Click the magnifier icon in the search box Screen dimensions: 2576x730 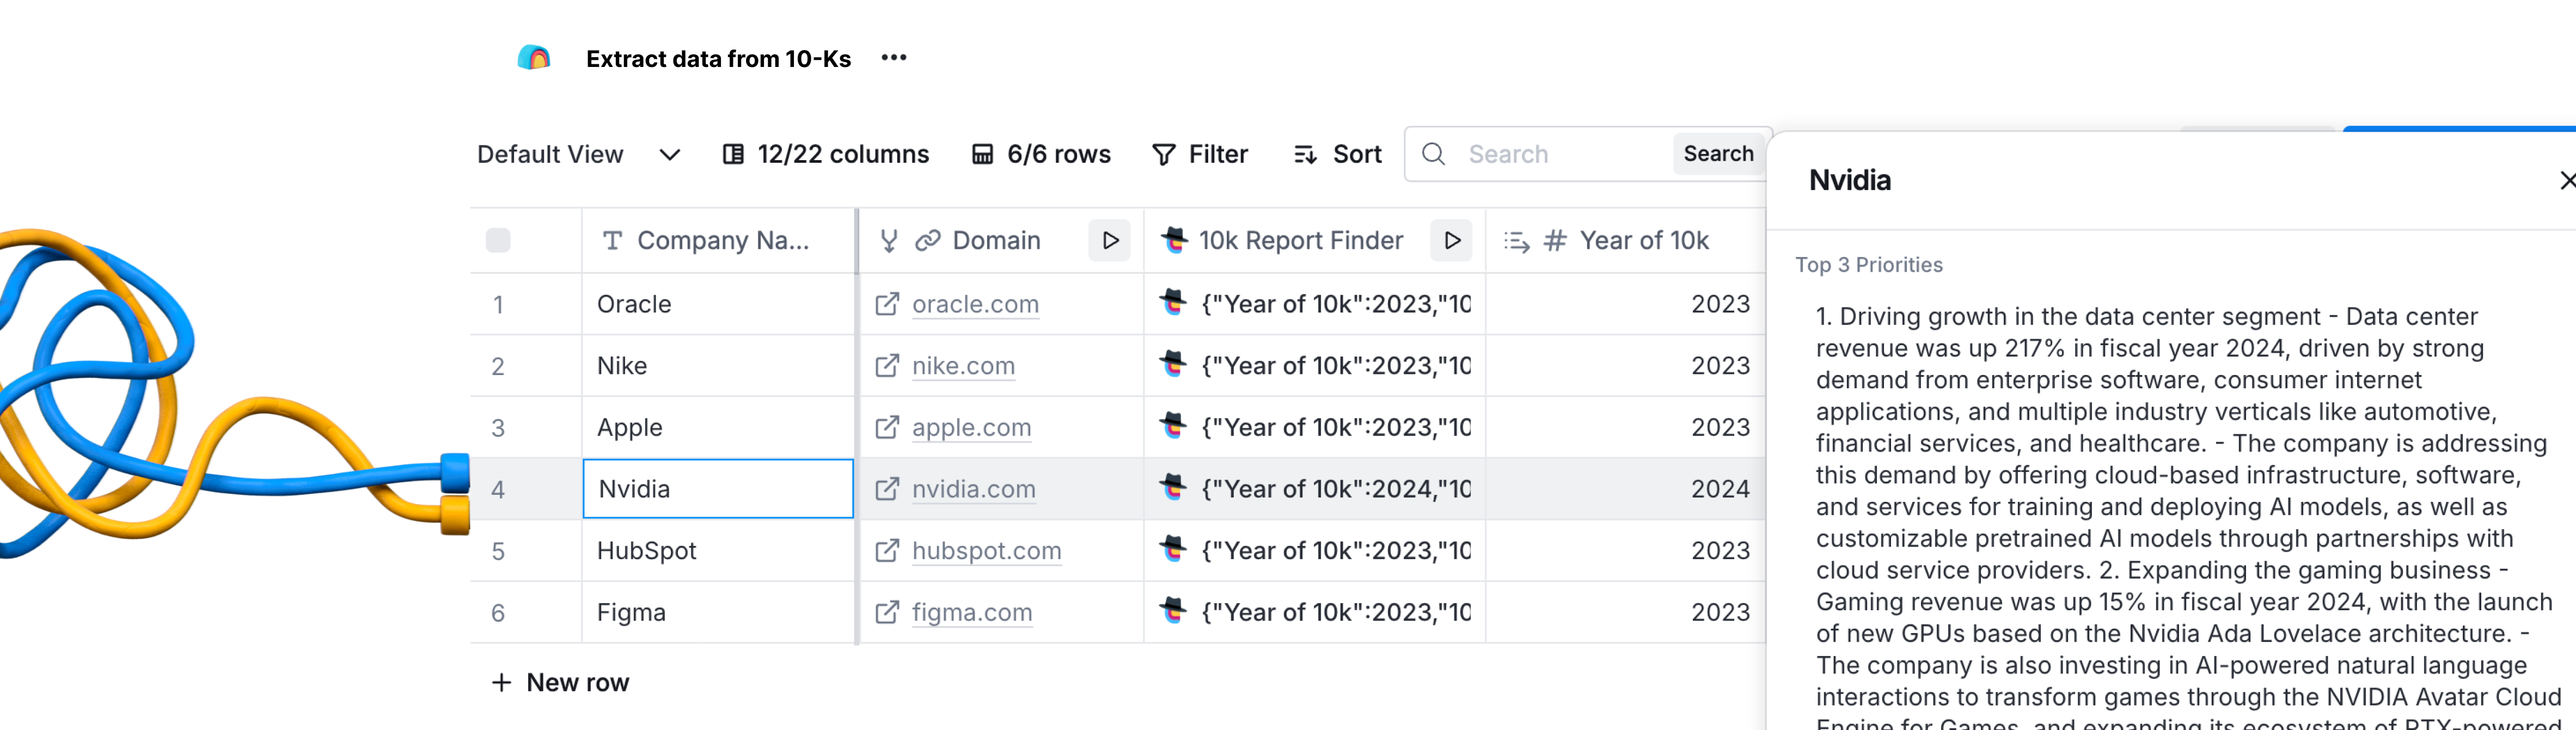[x=1433, y=154]
